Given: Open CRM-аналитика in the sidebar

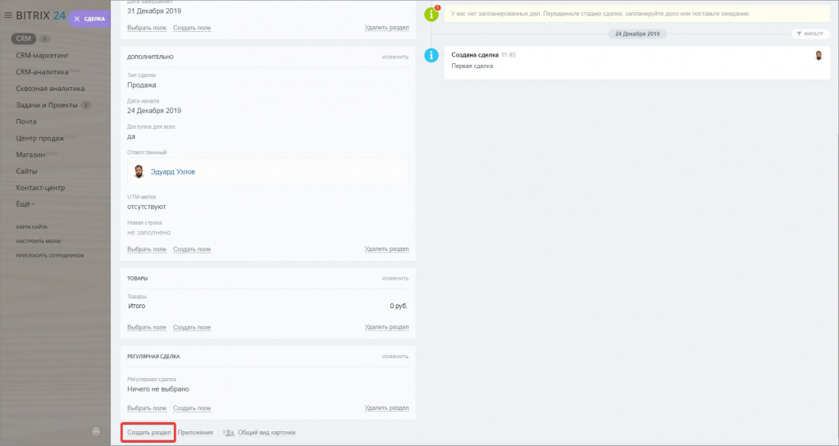Looking at the screenshot, I should tap(43, 71).
